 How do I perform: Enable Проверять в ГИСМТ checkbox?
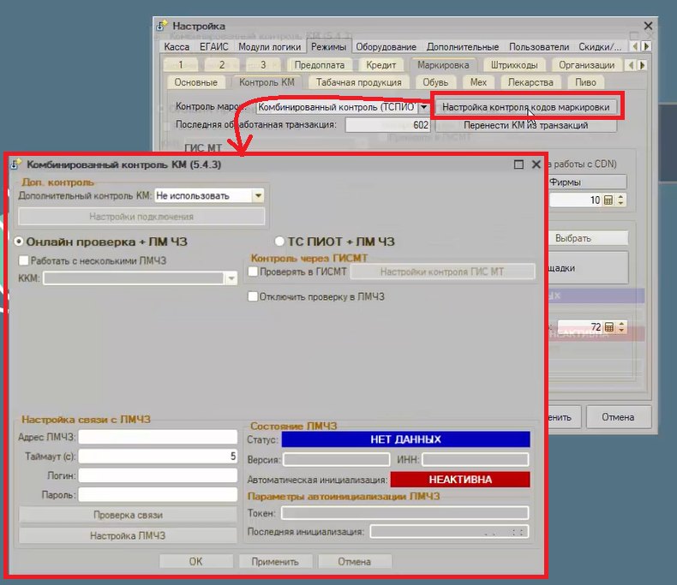[x=253, y=272]
